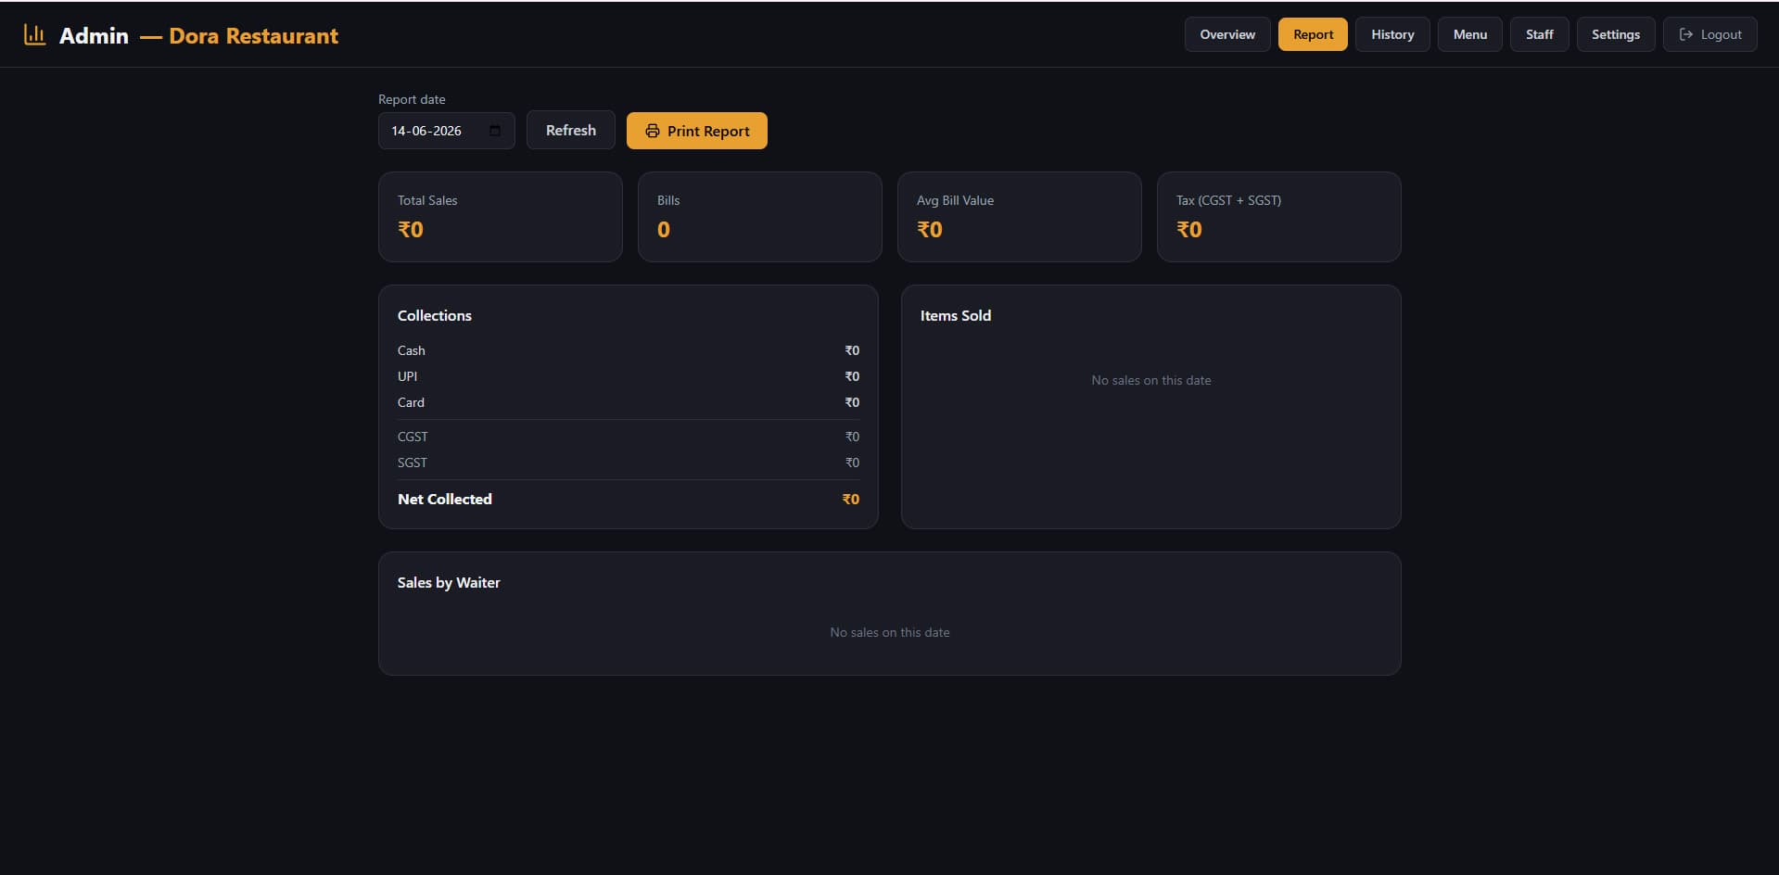Click the SGST row label

tap(413, 463)
